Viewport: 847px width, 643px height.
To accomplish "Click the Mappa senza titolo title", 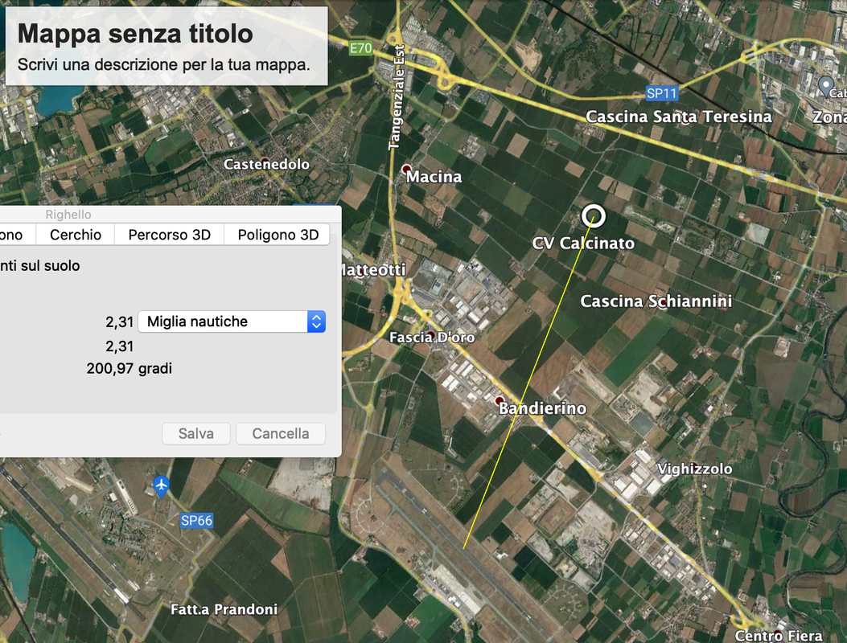I will [x=135, y=34].
